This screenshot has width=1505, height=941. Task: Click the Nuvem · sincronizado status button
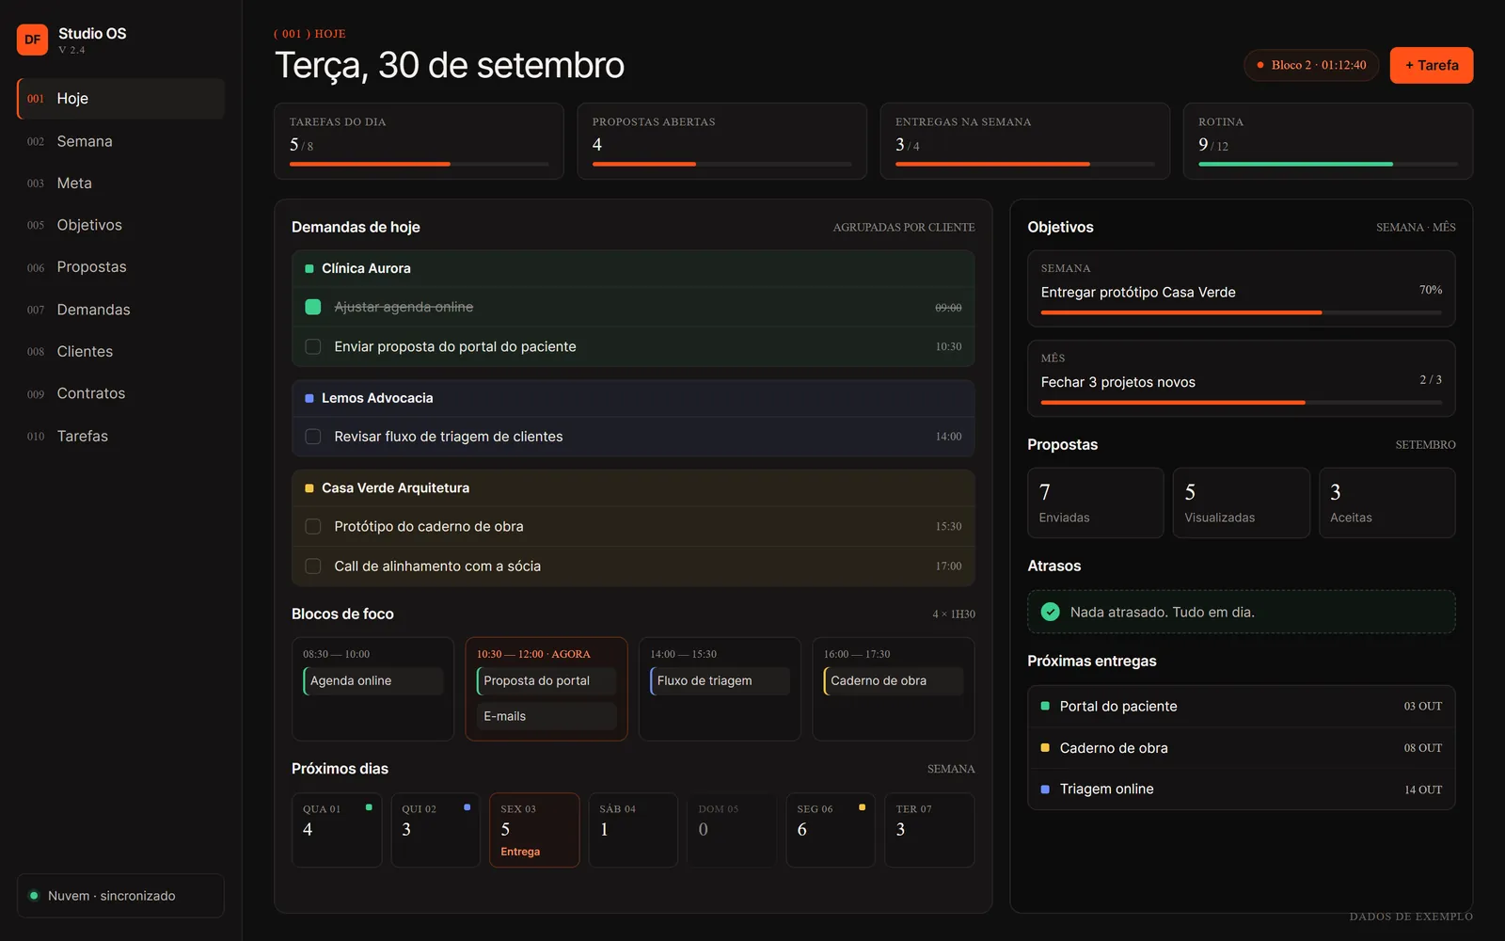(x=120, y=896)
